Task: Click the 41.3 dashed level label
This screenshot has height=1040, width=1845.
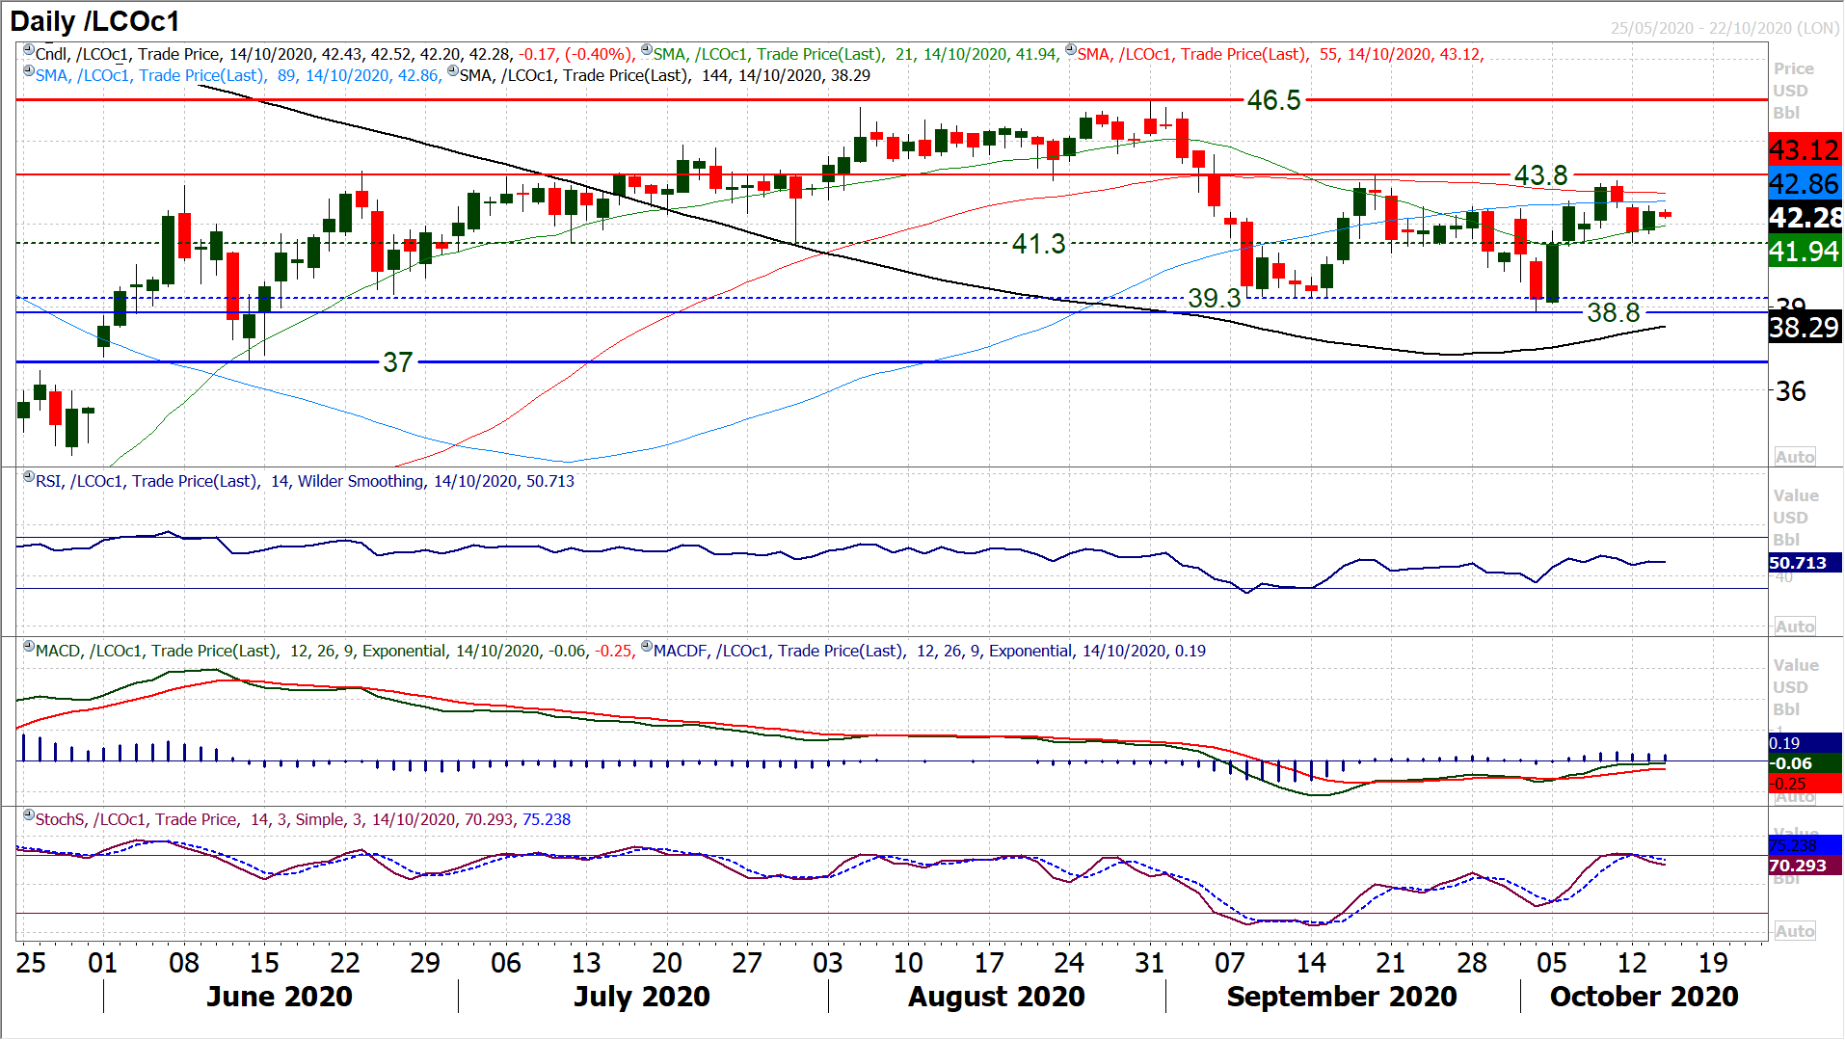Action: coord(1038,244)
